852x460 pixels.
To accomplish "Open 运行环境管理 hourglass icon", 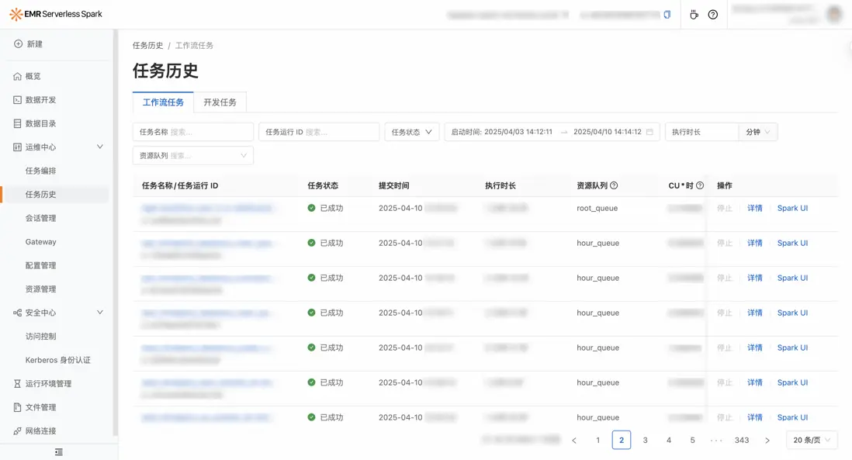I will (x=17, y=384).
